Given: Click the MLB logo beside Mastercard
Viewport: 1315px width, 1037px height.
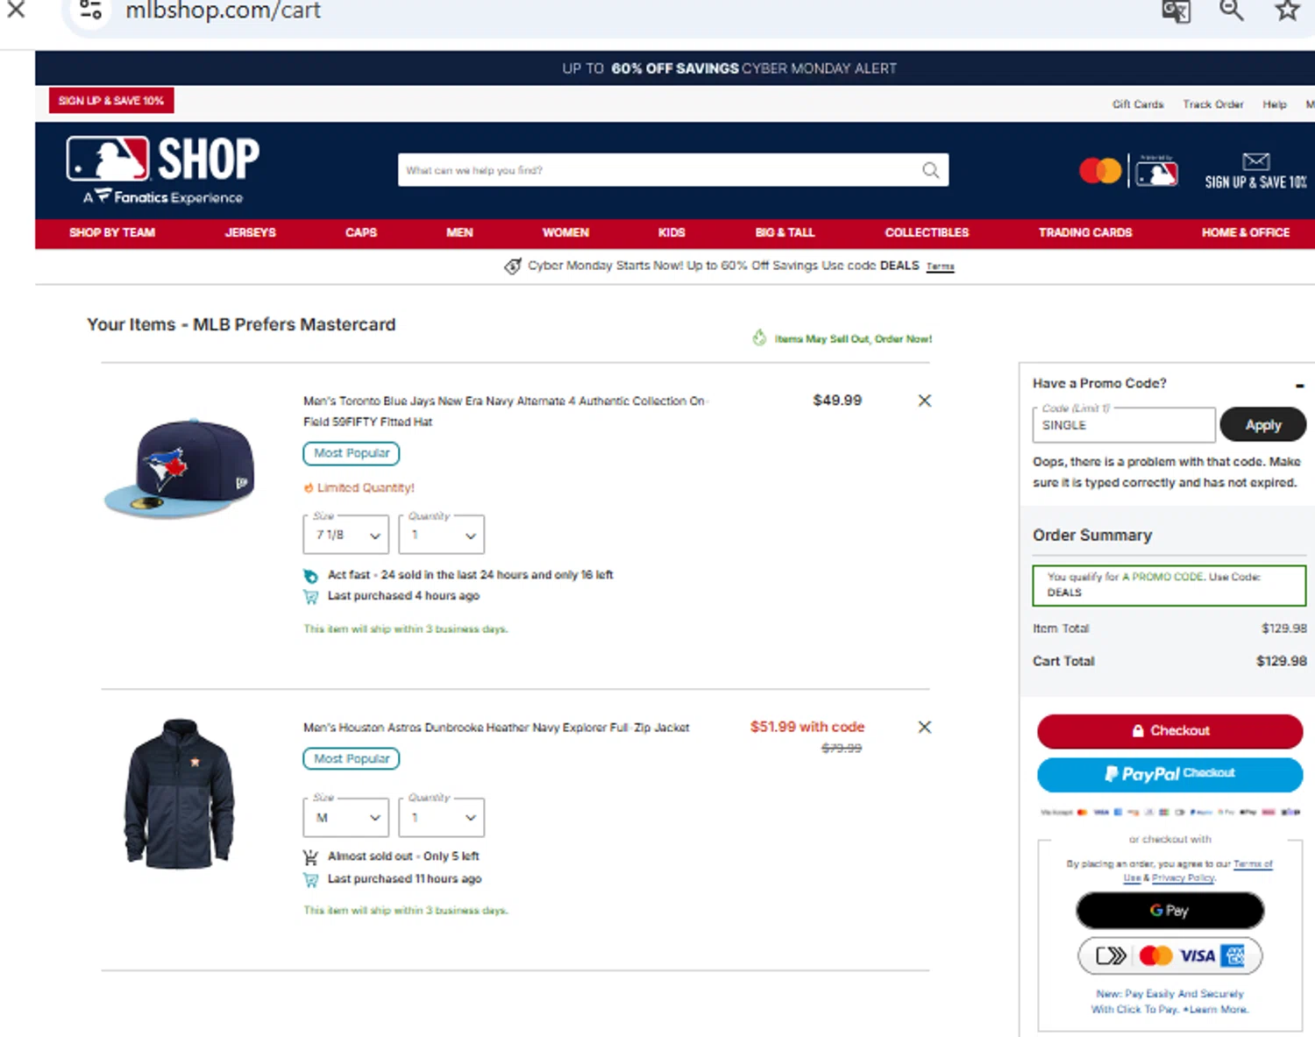Looking at the screenshot, I should pyautogui.click(x=1156, y=171).
